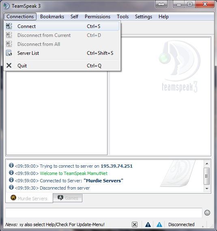Click the Disconnect from Current icon
Screen dimensions: 217x231
point(9,35)
